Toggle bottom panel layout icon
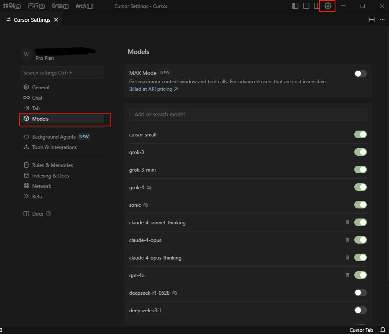 (x=306, y=6)
